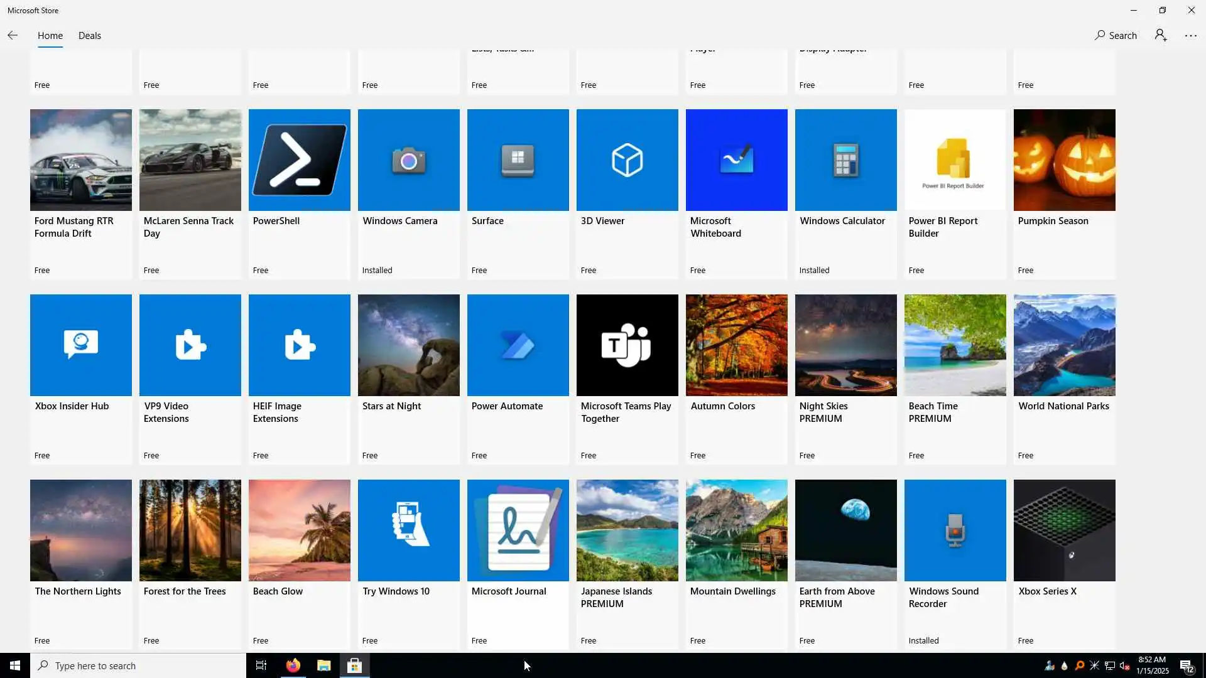Open the Pumpkin Season theme thumbnail
Screen dimensions: 1206x678
point(1064,159)
